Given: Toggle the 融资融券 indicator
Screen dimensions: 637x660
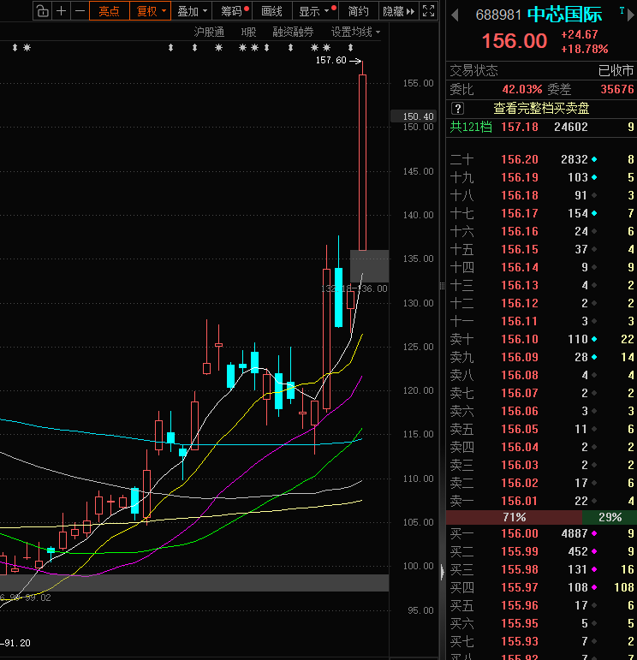Looking at the screenshot, I should 293,32.
